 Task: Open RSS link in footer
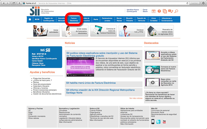pyautogui.click(x=153, y=116)
